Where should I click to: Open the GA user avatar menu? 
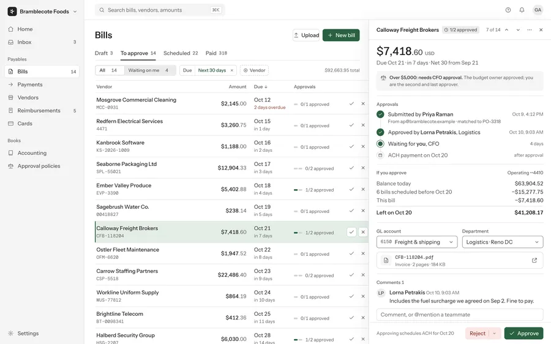538,10
